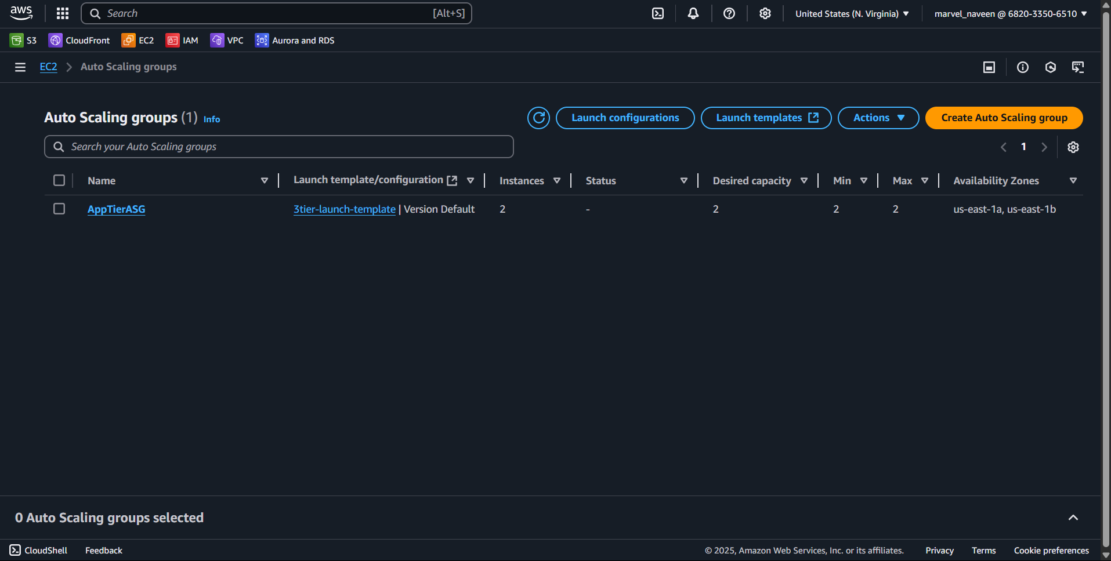Expand the bottom details panel chevron

click(1073, 518)
